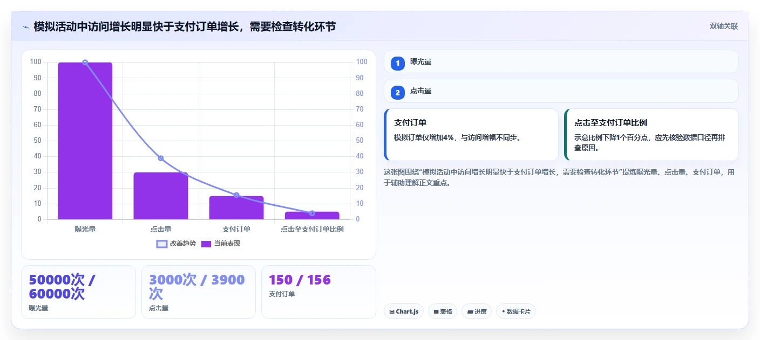Select the 数据卡片 tag pill

(x=516, y=311)
